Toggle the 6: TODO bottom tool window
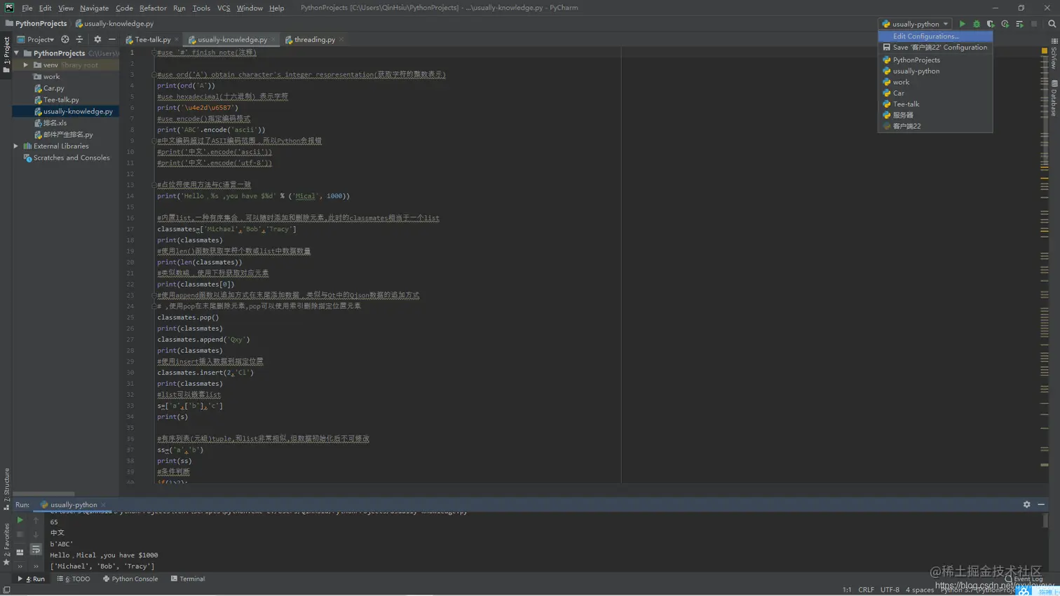 74,579
